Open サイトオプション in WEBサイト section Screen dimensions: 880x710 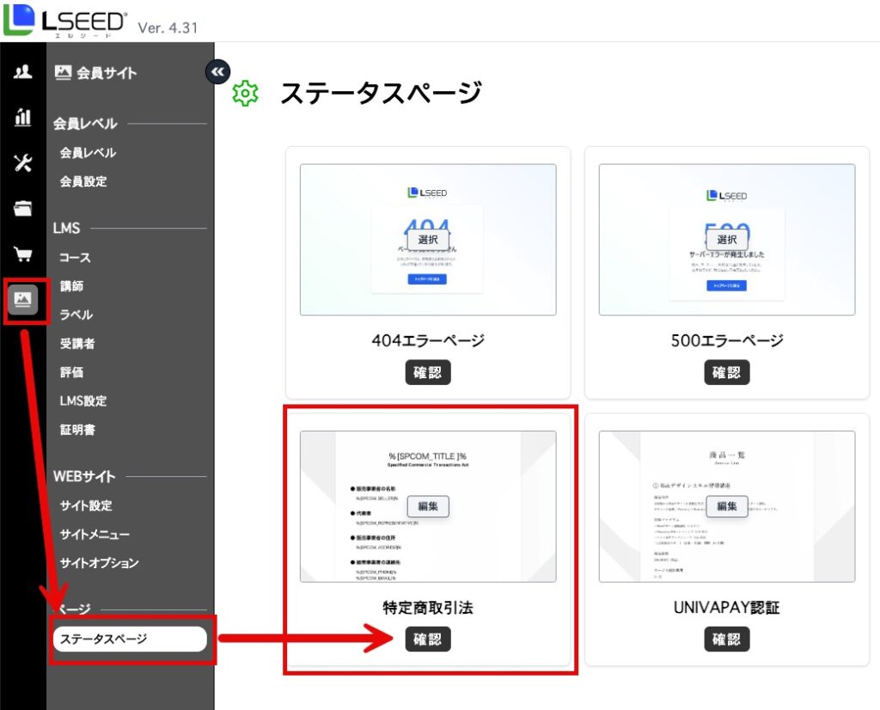99,563
